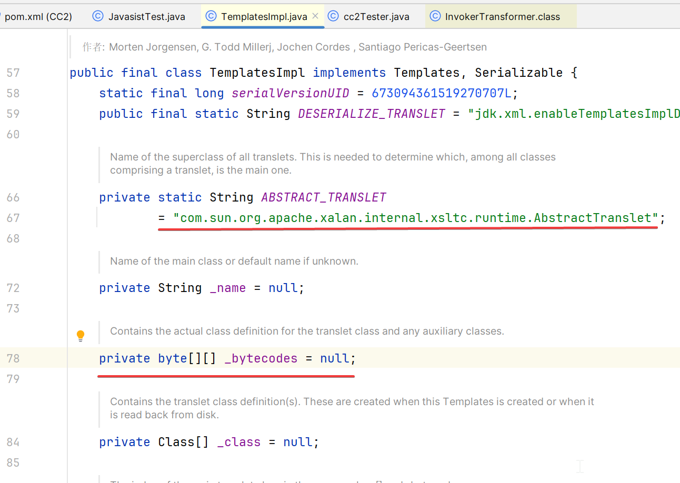The image size is (680, 483).
Task: Click the DESERIALIZE_TRANSLET constant name
Action: click(x=372, y=114)
